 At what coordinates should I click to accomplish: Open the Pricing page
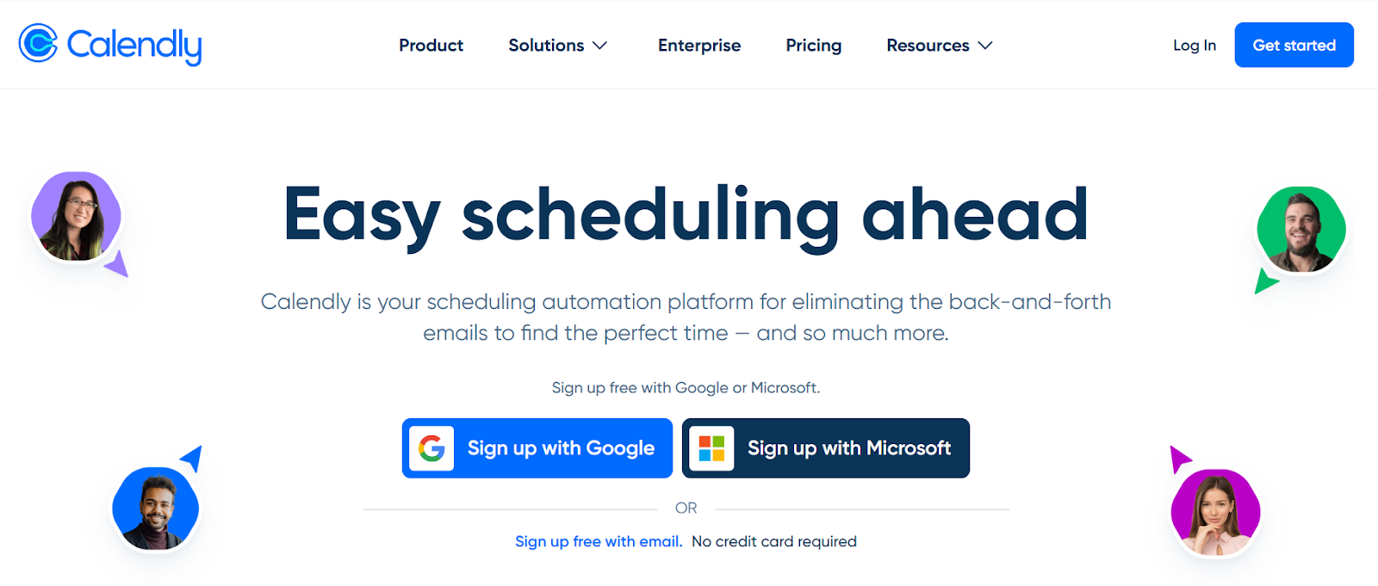(813, 46)
